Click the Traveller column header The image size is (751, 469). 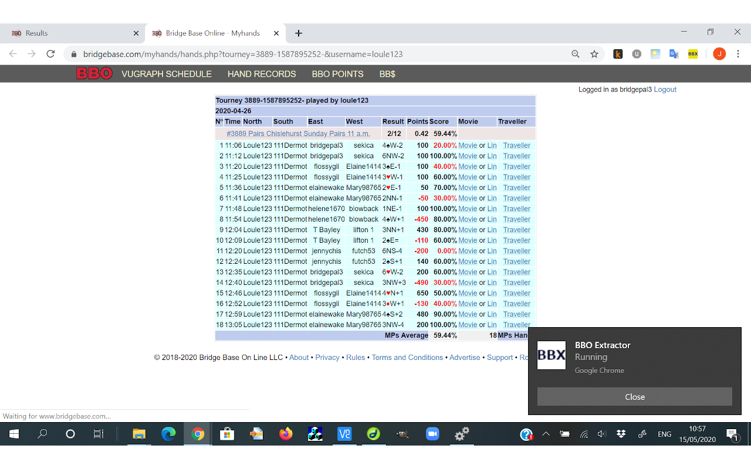pyautogui.click(x=513, y=121)
